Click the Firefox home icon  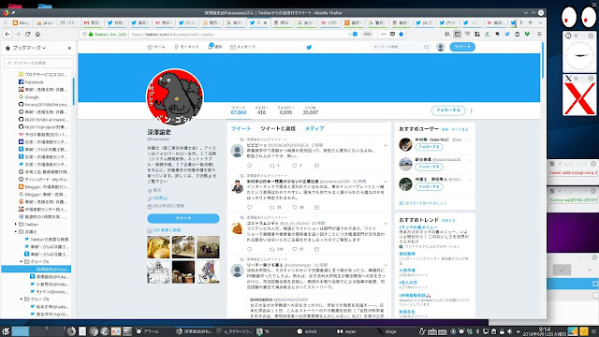pos(37,34)
